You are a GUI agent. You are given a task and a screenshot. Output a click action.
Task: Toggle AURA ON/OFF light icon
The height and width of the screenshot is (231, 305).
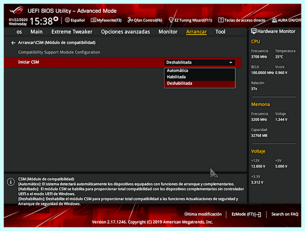tap(274, 20)
